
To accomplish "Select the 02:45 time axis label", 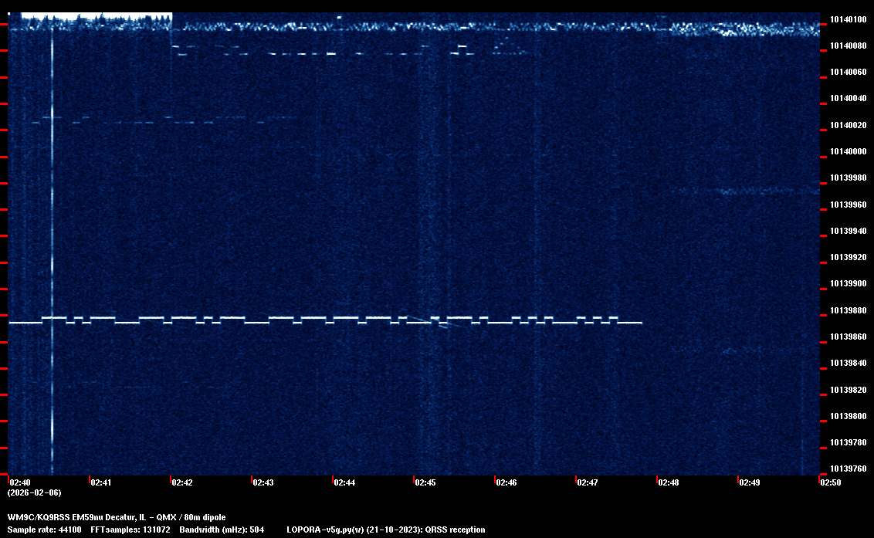I will [425, 482].
